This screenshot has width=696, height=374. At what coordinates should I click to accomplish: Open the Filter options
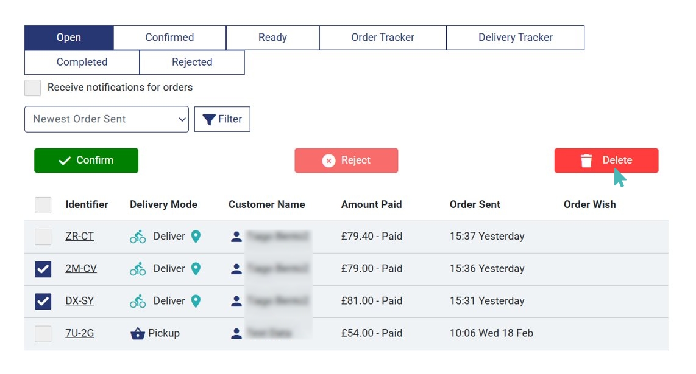pyautogui.click(x=222, y=119)
